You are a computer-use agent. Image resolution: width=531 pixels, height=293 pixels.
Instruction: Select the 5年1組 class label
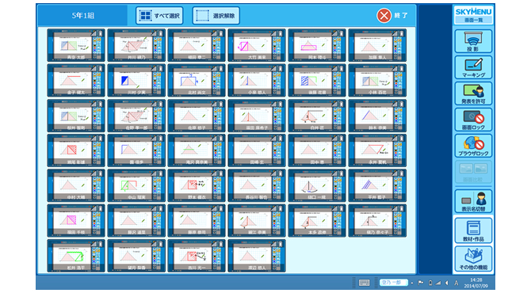(x=83, y=16)
